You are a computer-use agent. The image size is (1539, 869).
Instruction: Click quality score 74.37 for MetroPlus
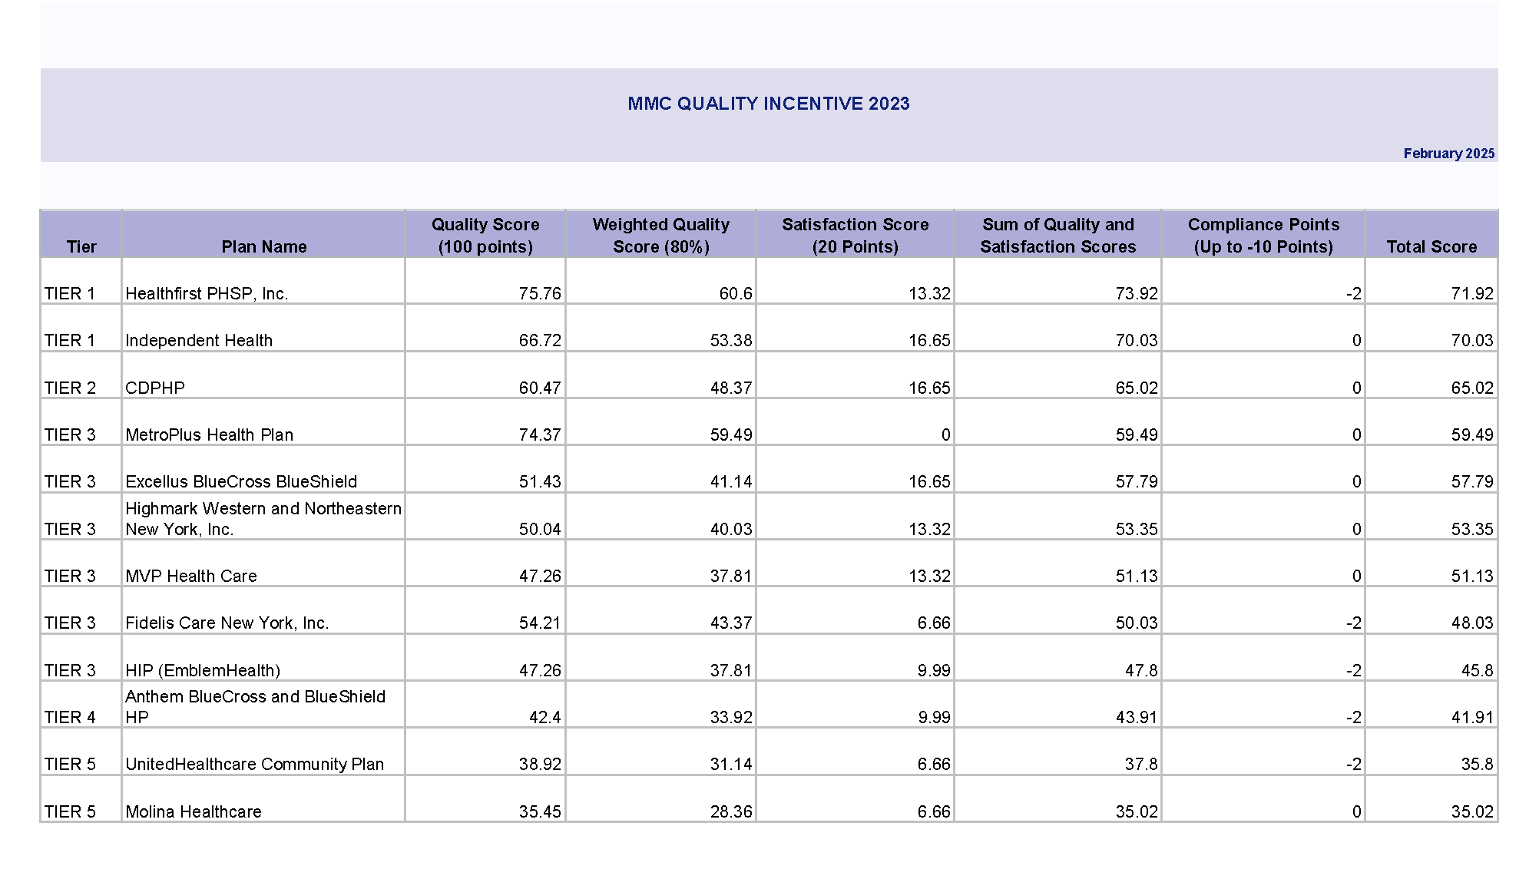click(x=540, y=434)
